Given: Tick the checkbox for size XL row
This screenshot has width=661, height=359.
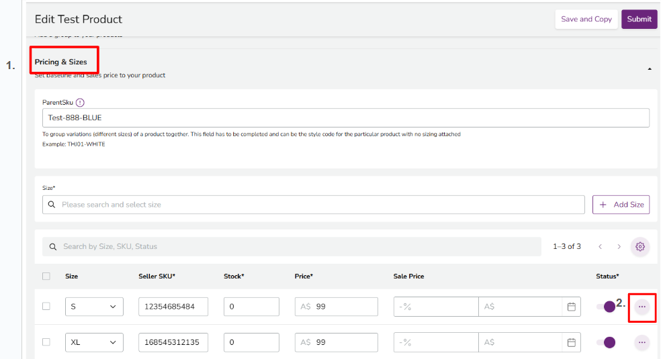Looking at the screenshot, I should (x=46, y=342).
